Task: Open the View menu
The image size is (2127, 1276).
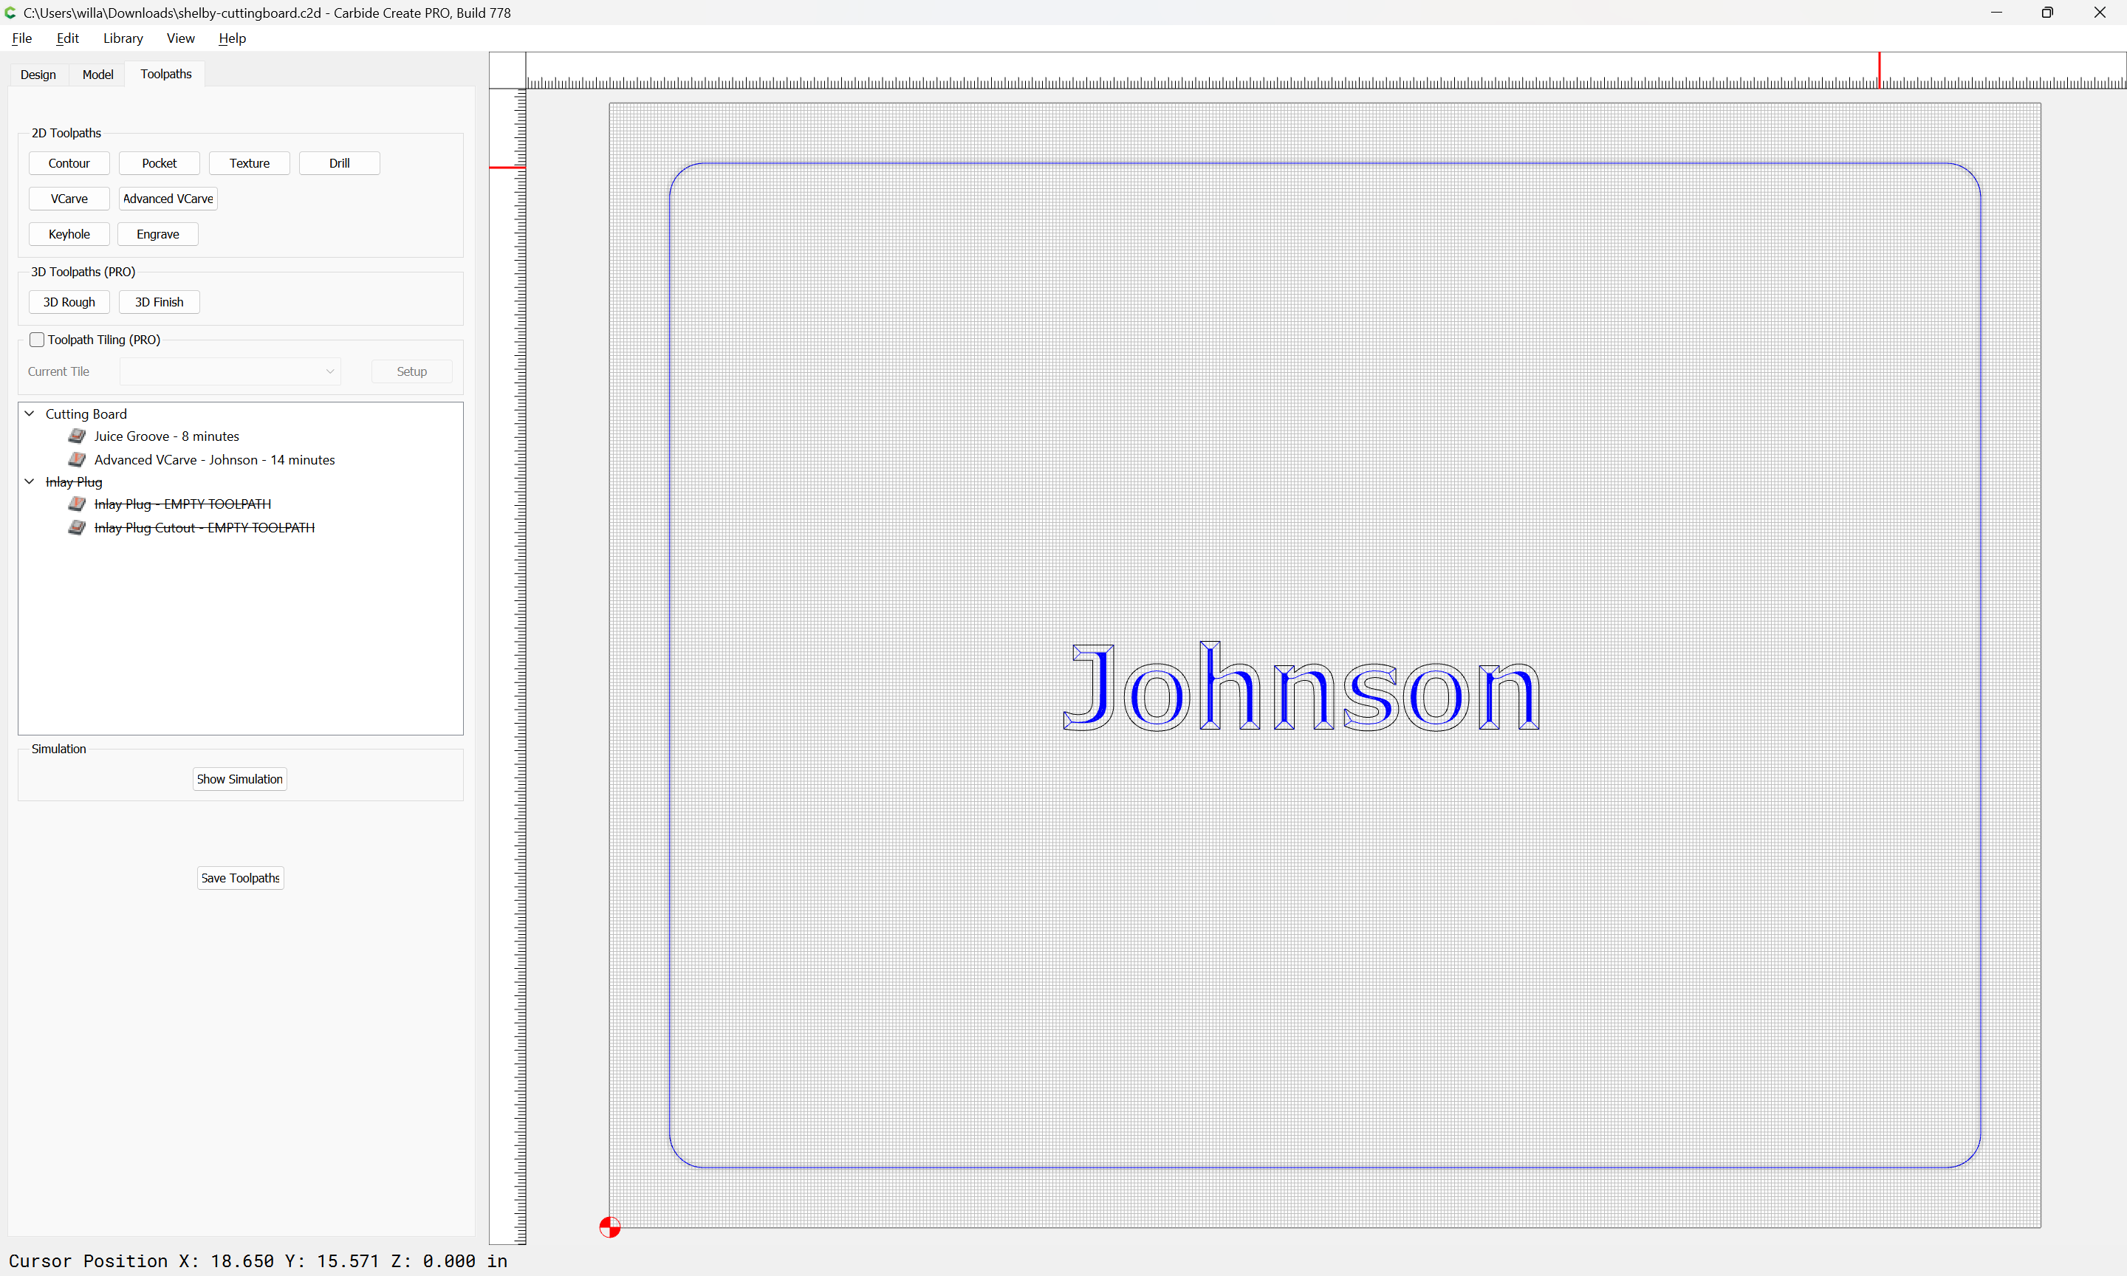Action: [x=180, y=38]
